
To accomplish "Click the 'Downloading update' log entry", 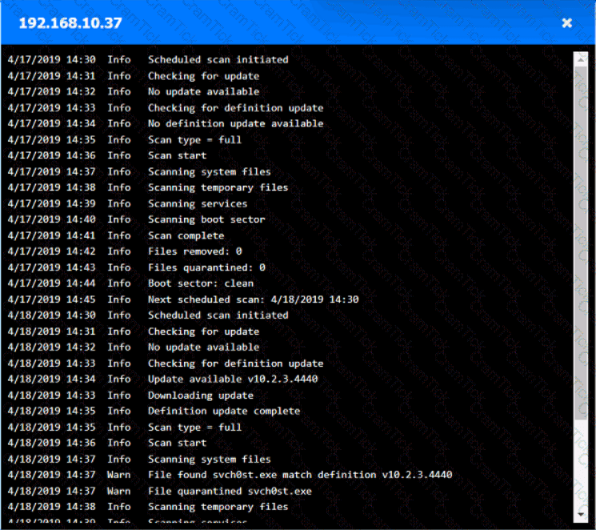I will 200,395.
